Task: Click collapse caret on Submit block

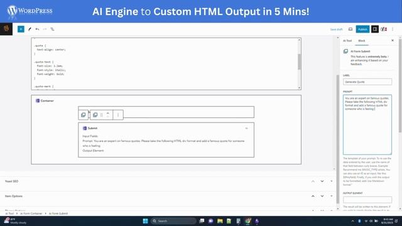Action: click(246, 128)
